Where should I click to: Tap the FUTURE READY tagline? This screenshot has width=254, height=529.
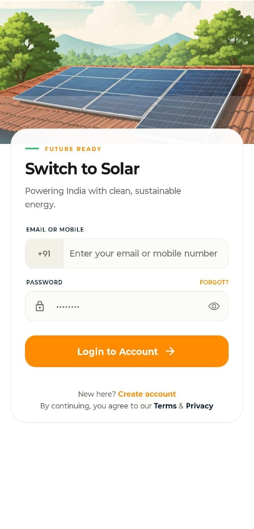(x=73, y=149)
